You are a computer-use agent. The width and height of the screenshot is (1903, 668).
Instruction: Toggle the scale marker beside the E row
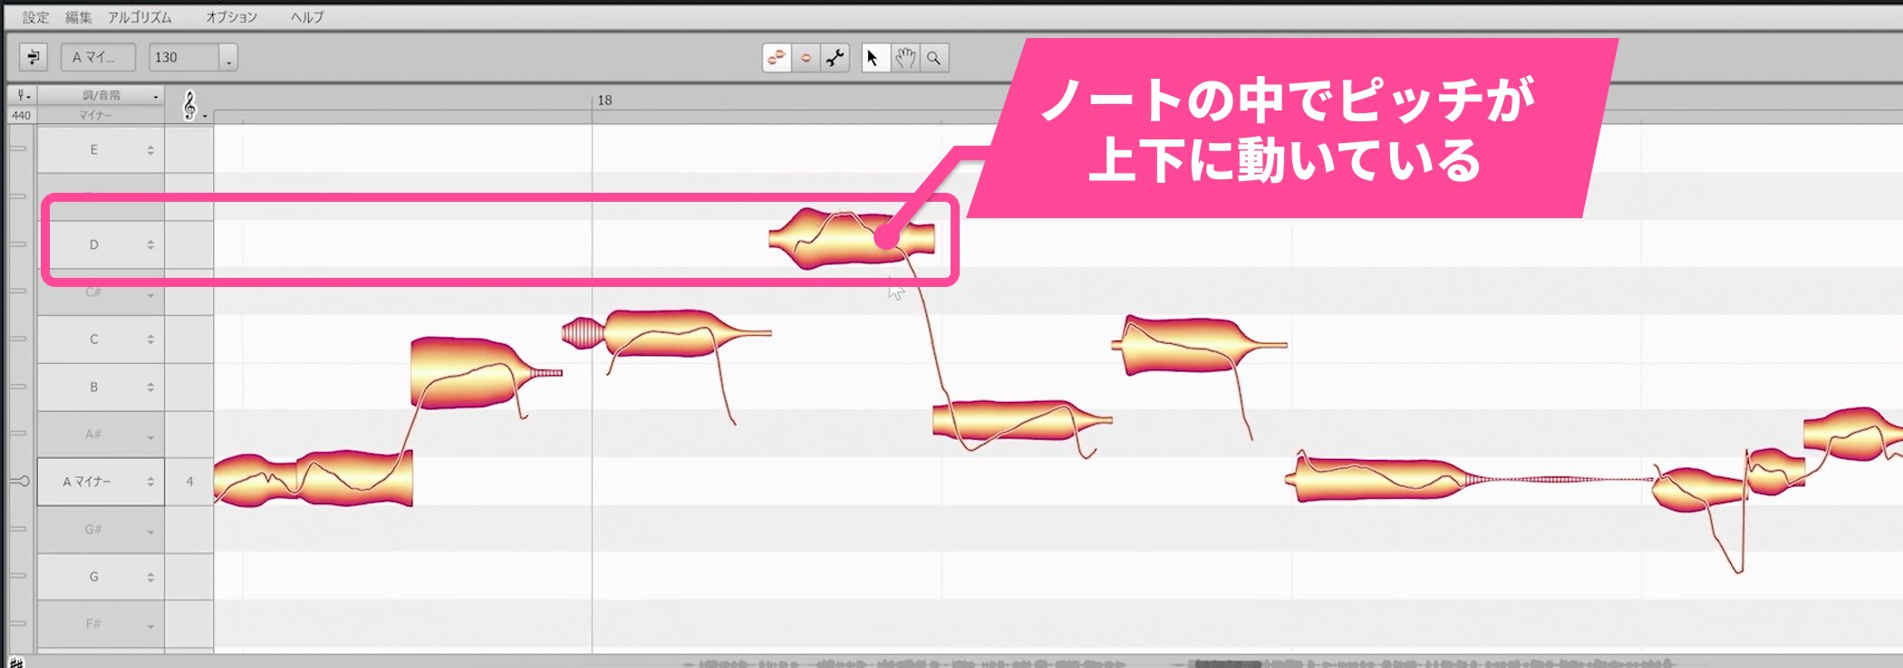point(19,149)
